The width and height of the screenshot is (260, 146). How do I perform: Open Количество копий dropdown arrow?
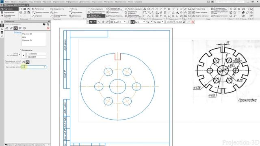[44, 67]
